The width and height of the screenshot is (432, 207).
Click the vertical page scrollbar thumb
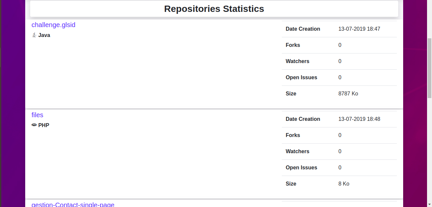click(x=429, y=66)
